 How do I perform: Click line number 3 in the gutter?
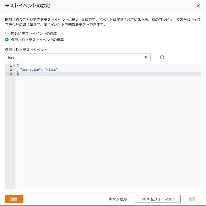coord(11,74)
